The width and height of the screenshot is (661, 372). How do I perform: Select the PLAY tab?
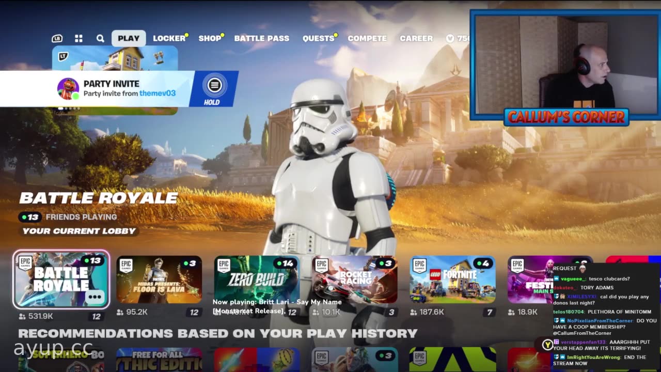(129, 38)
